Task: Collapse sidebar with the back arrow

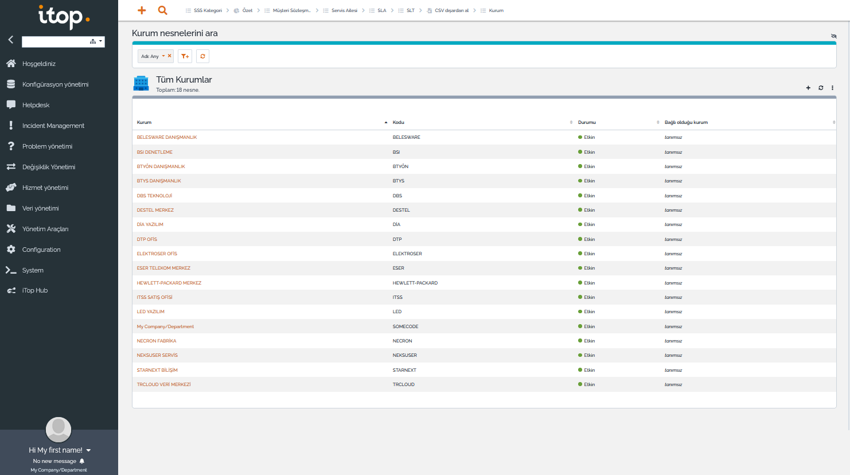Action: (10, 40)
